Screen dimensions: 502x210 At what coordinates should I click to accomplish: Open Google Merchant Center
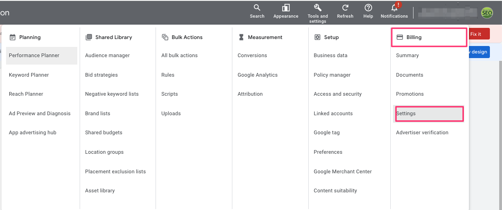coord(343,171)
